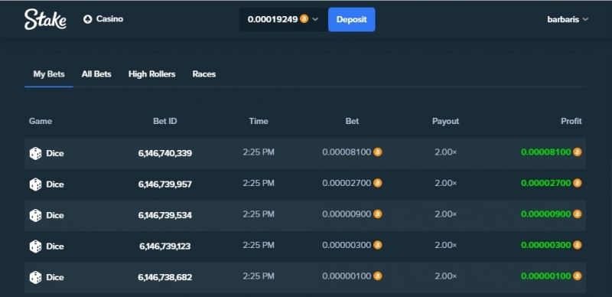Screen dimensions: 612x297
Task: Switch to the All Bets tab
Action: (x=96, y=74)
